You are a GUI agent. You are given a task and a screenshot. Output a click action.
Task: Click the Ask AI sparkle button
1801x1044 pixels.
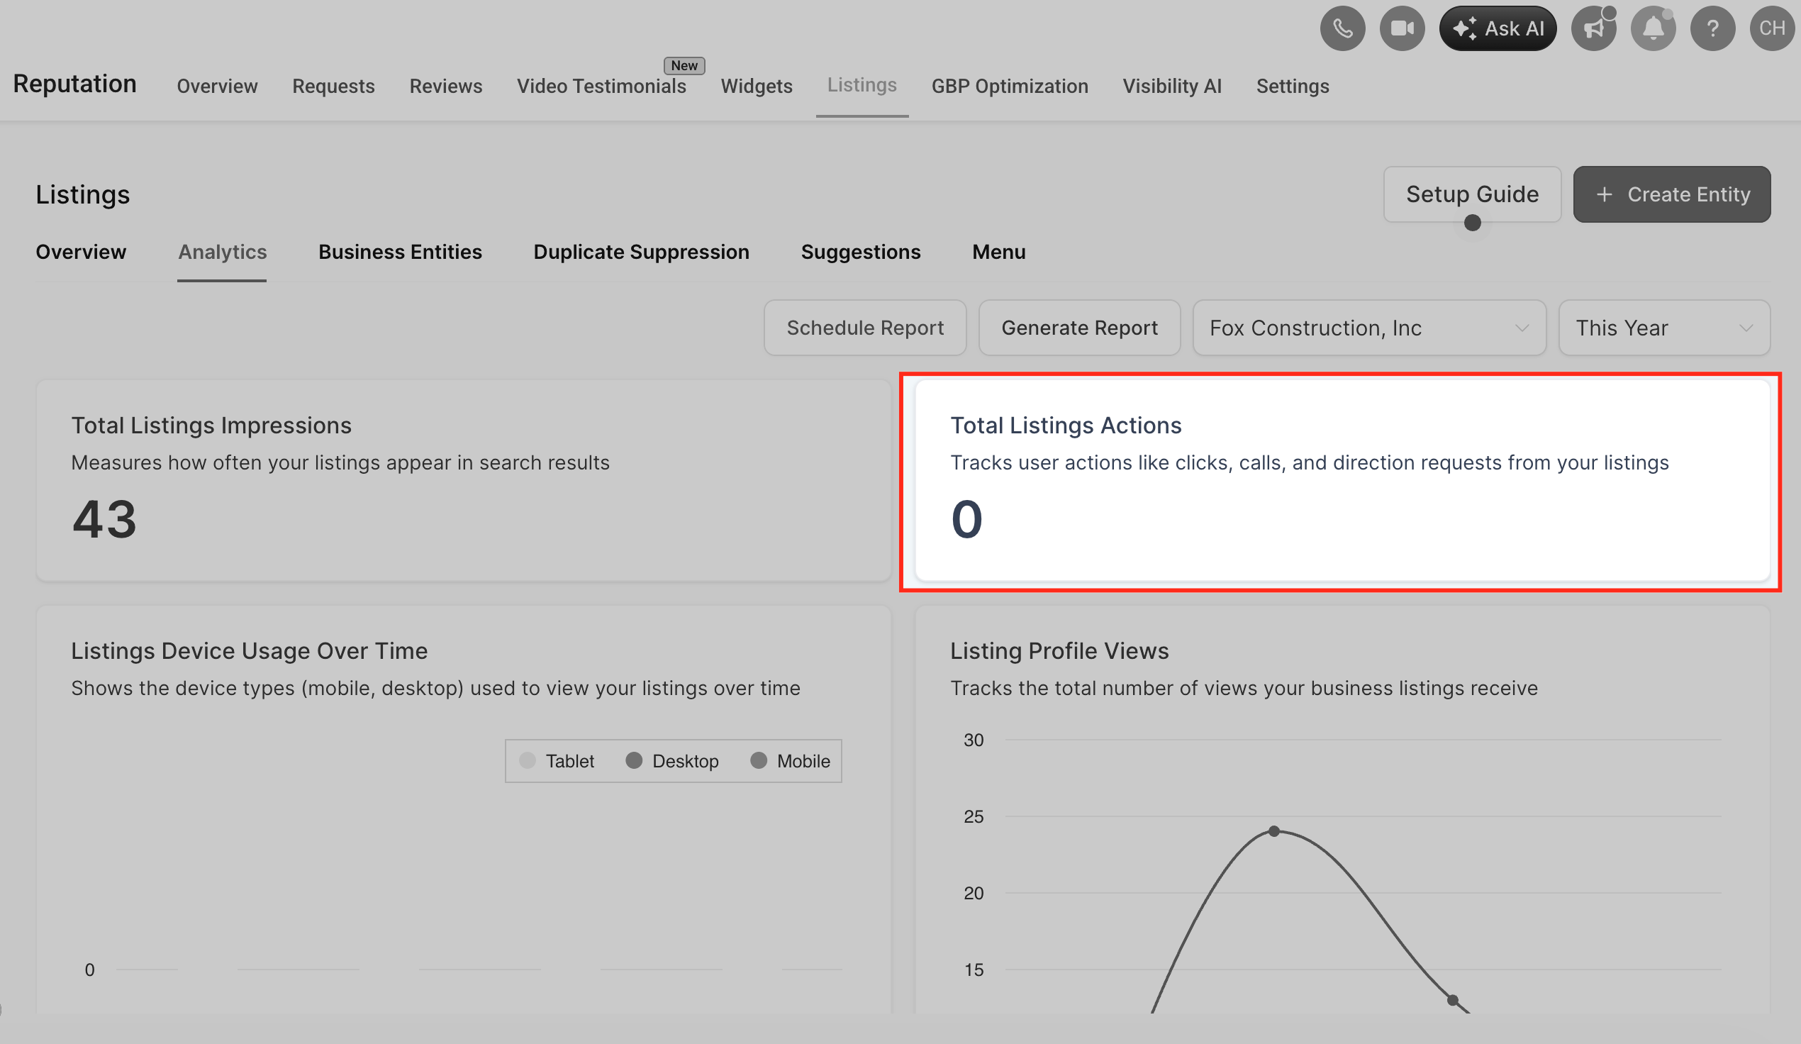click(1498, 28)
